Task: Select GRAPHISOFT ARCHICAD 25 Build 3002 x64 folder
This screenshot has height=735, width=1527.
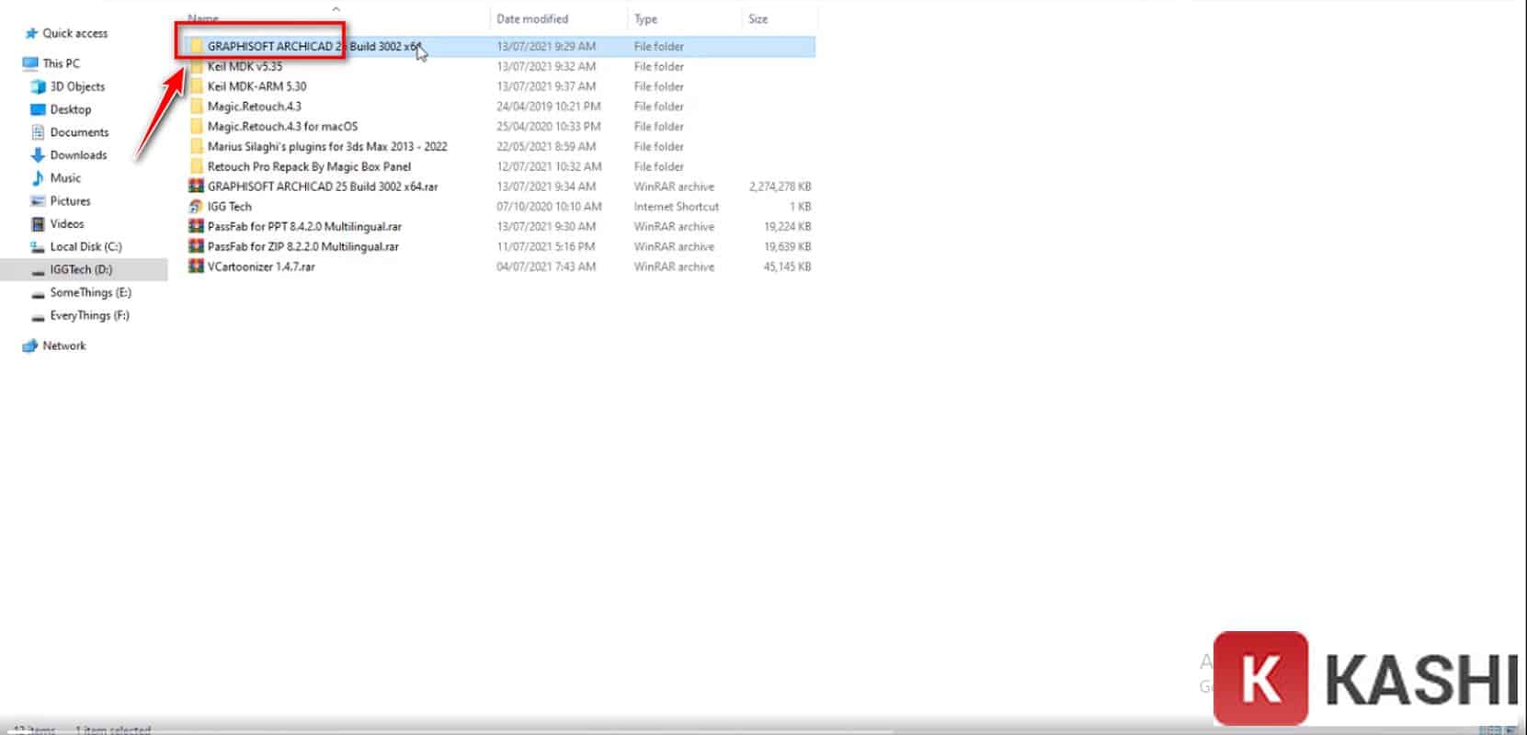Action: pyautogui.click(x=313, y=47)
